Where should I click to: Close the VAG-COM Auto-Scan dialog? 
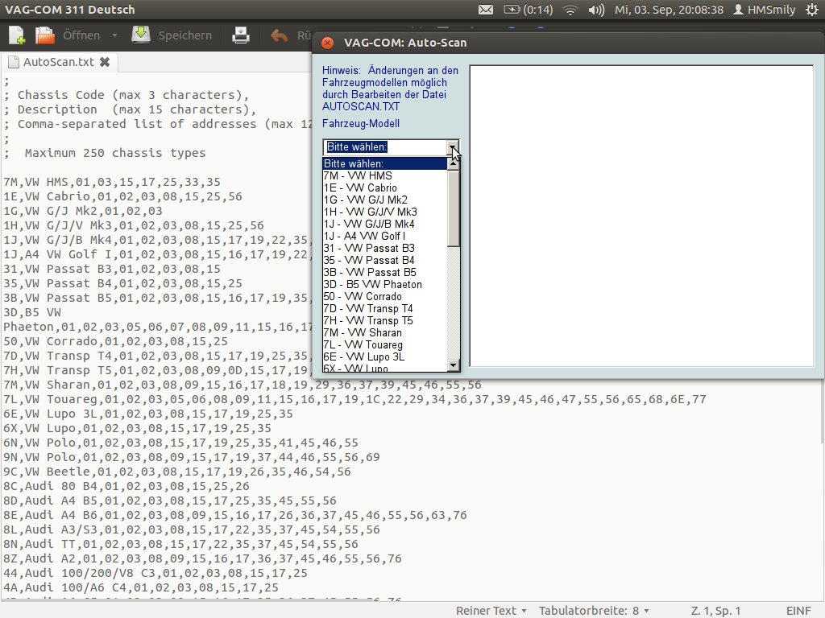327,43
